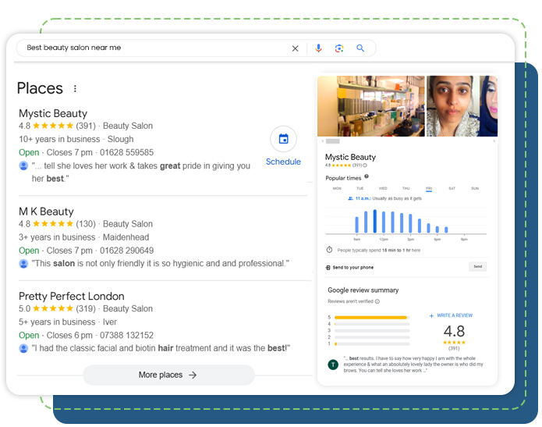
Task: Click the tallest dark-blue bar in the chart
Action: coord(374,222)
